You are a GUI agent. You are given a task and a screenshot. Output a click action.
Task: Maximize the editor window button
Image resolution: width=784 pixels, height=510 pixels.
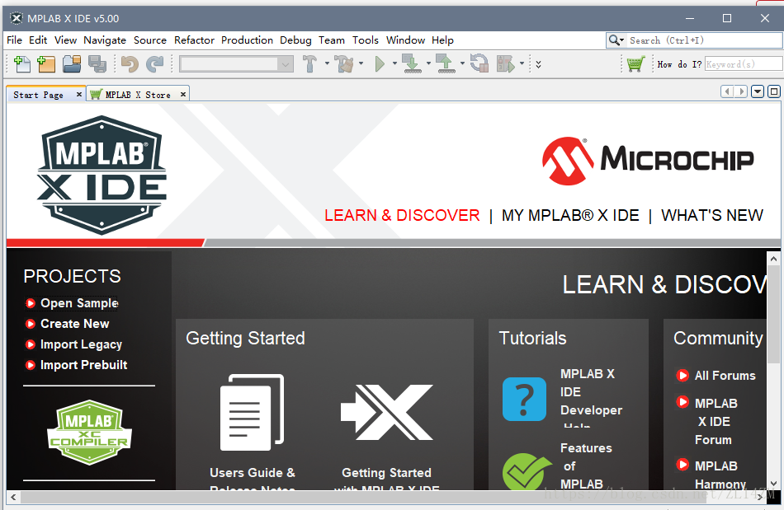click(x=773, y=91)
